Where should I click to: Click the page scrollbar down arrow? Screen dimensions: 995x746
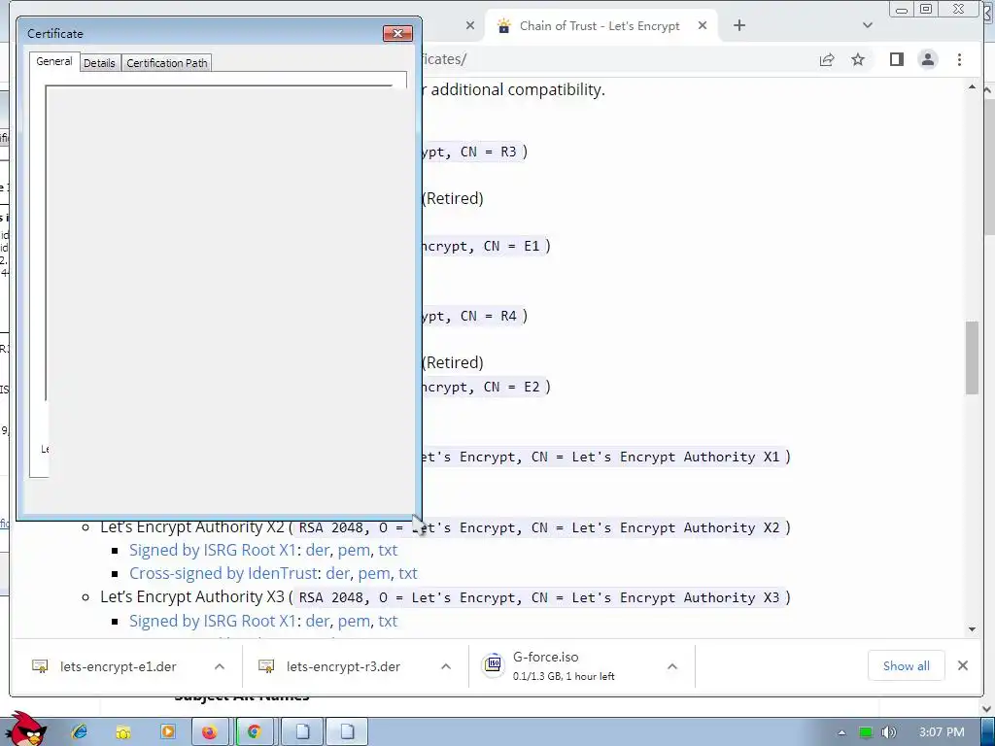tap(972, 629)
